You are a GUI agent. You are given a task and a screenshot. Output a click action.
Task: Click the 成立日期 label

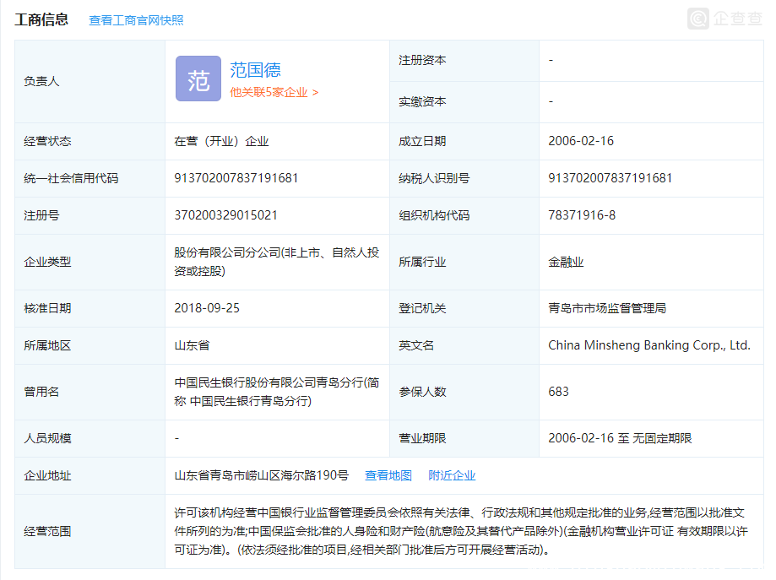[423, 141]
